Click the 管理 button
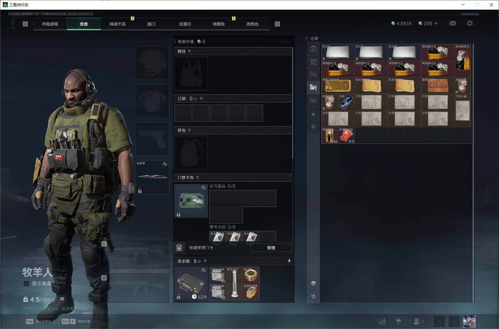Viewport: 499px width, 329px height. (271, 248)
